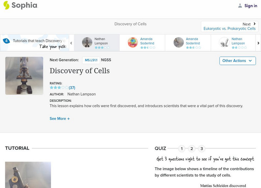Click the number 4 tutorials badge
Image resolution: width=261 pixels, height=188 pixels.
(x=7, y=41)
